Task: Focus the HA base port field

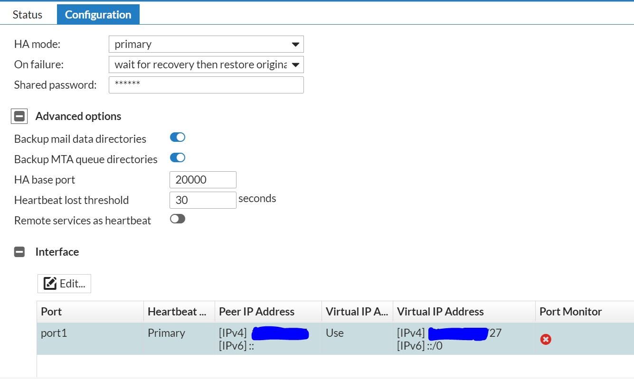Action: (x=203, y=180)
